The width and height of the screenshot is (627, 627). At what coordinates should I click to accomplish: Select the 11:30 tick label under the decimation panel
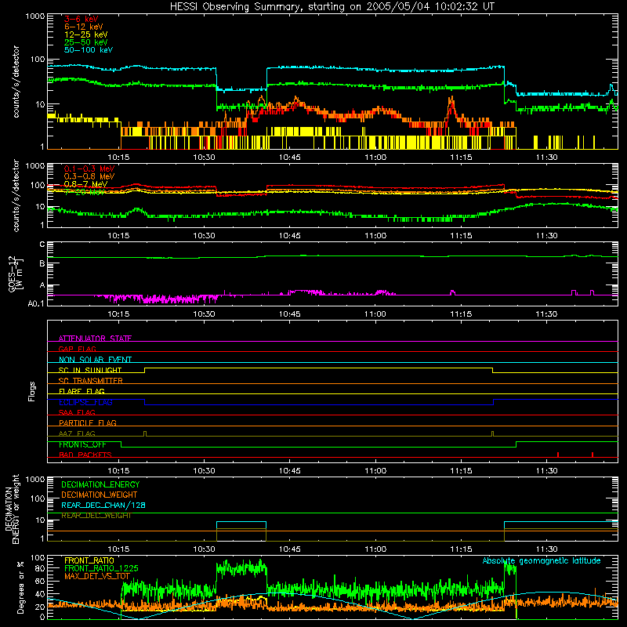click(x=546, y=549)
